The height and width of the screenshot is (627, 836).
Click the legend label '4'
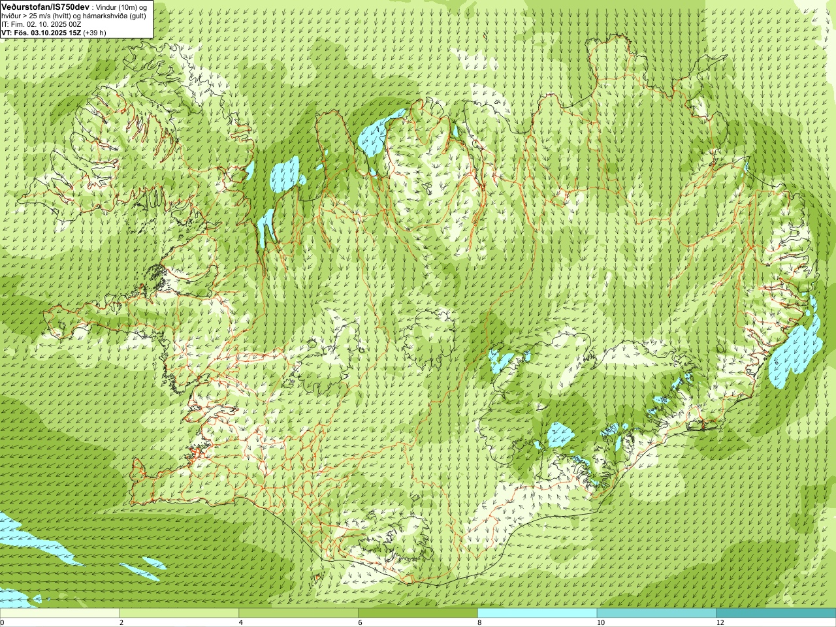pos(241,622)
